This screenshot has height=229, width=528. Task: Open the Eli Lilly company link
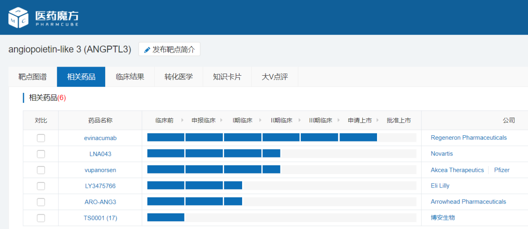pos(440,186)
